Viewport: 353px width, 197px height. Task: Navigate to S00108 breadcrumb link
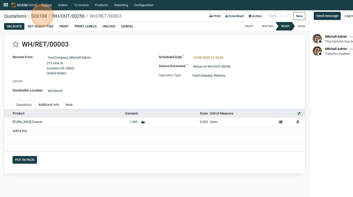39,16
